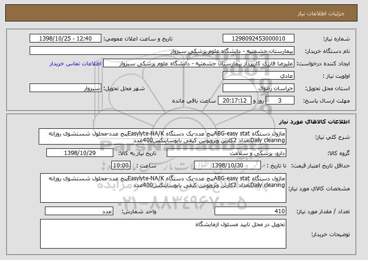This screenshot has width=368, height=260.
Task: Click the label تاریخ و ساعت اعلان عمومی
Action: point(138,39)
